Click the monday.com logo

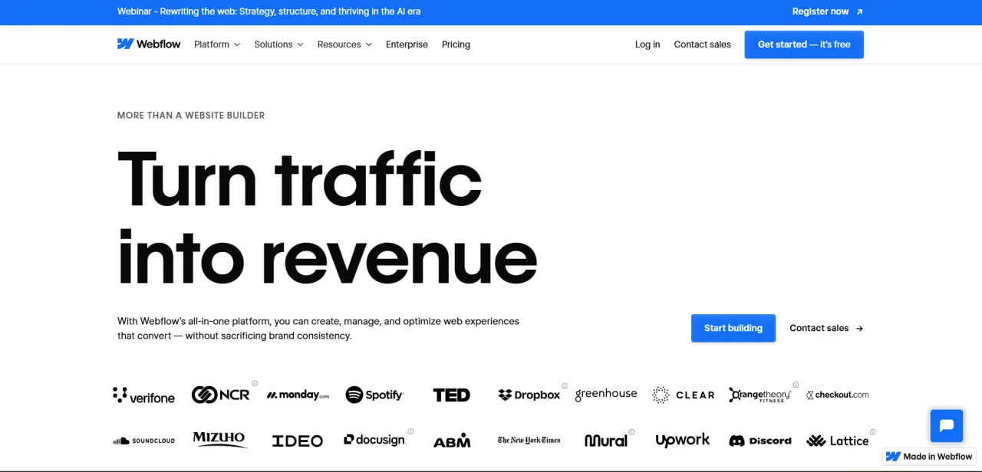click(x=298, y=395)
